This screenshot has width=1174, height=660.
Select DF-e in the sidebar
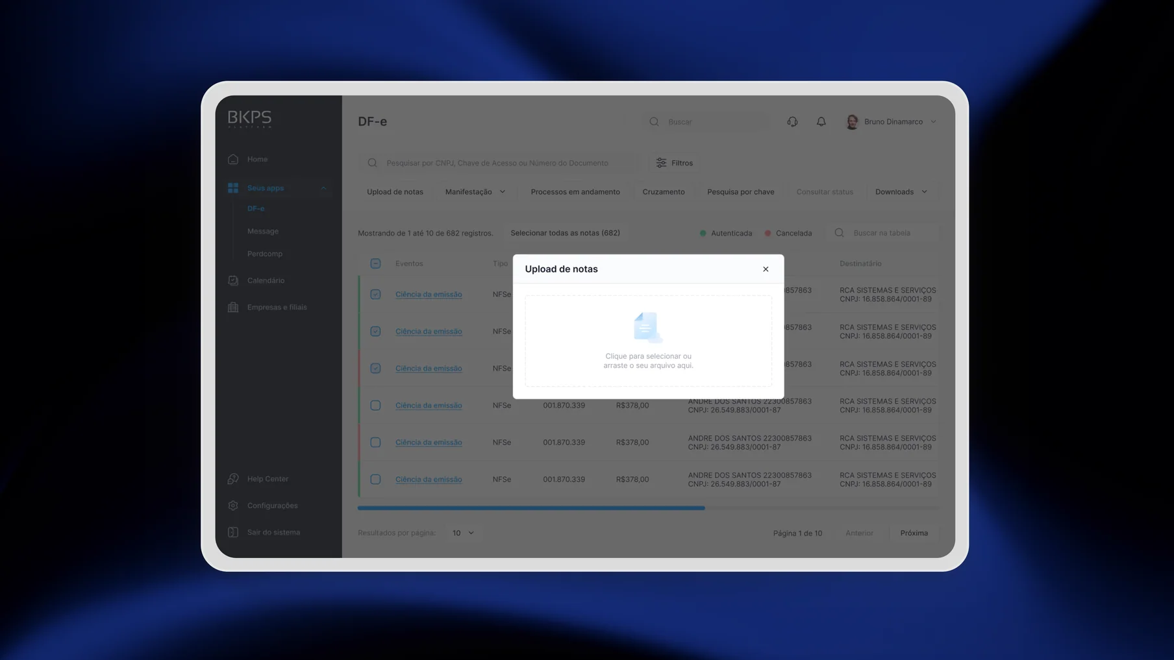(x=256, y=209)
